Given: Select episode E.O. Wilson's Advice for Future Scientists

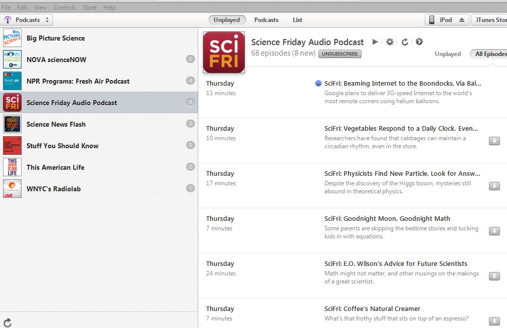Looking at the screenshot, I should (x=353, y=276).
